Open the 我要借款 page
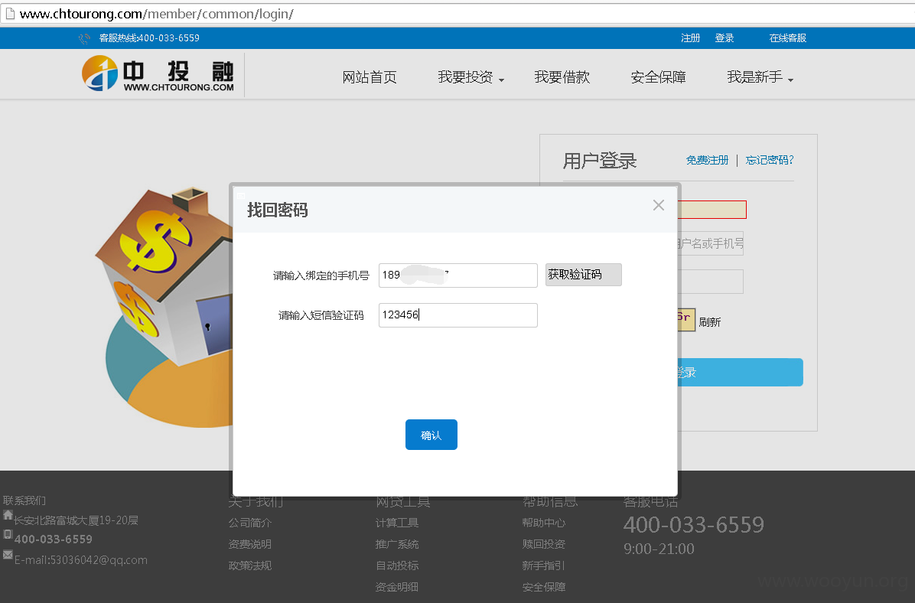This screenshot has height=603, width=915. point(562,77)
